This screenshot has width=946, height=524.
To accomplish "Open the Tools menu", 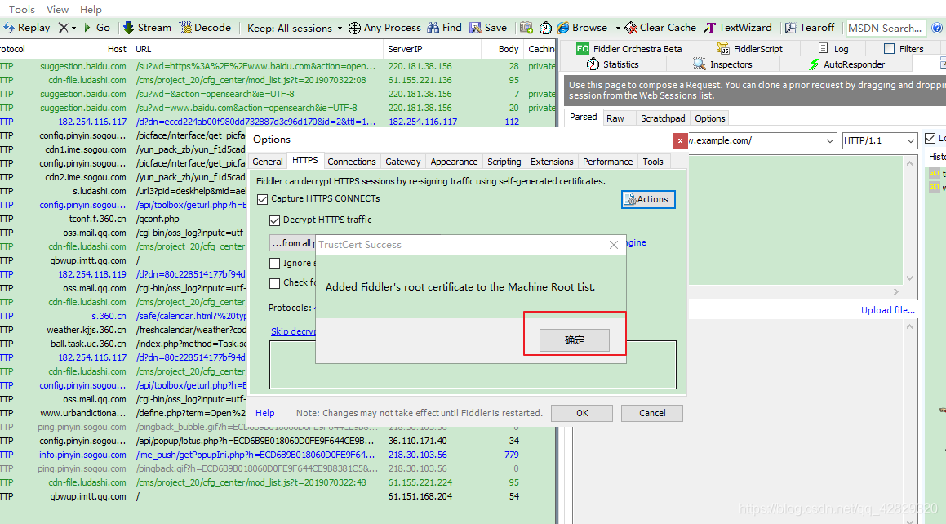I will (22, 10).
